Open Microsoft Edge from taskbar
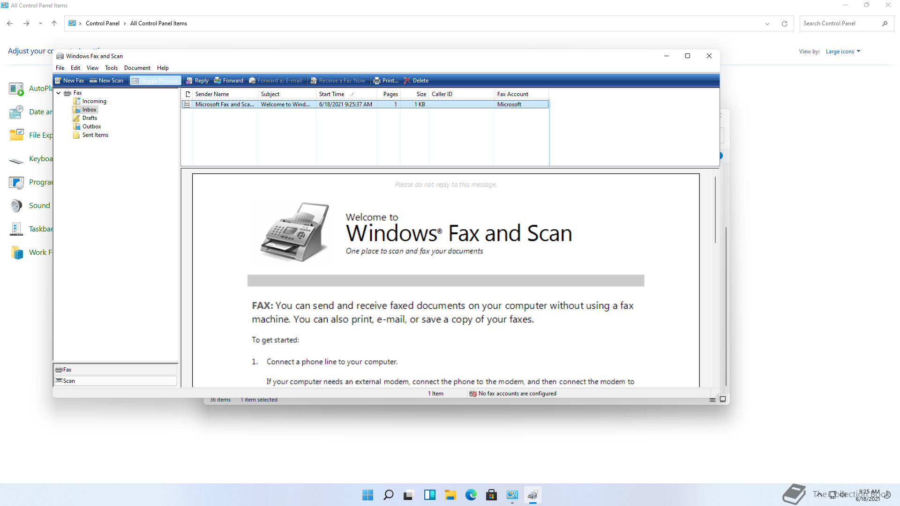The width and height of the screenshot is (900, 506). point(471,495)
